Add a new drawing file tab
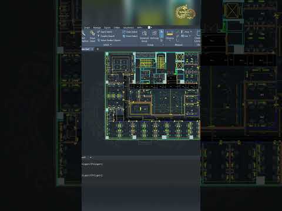 tap(98, 49)
